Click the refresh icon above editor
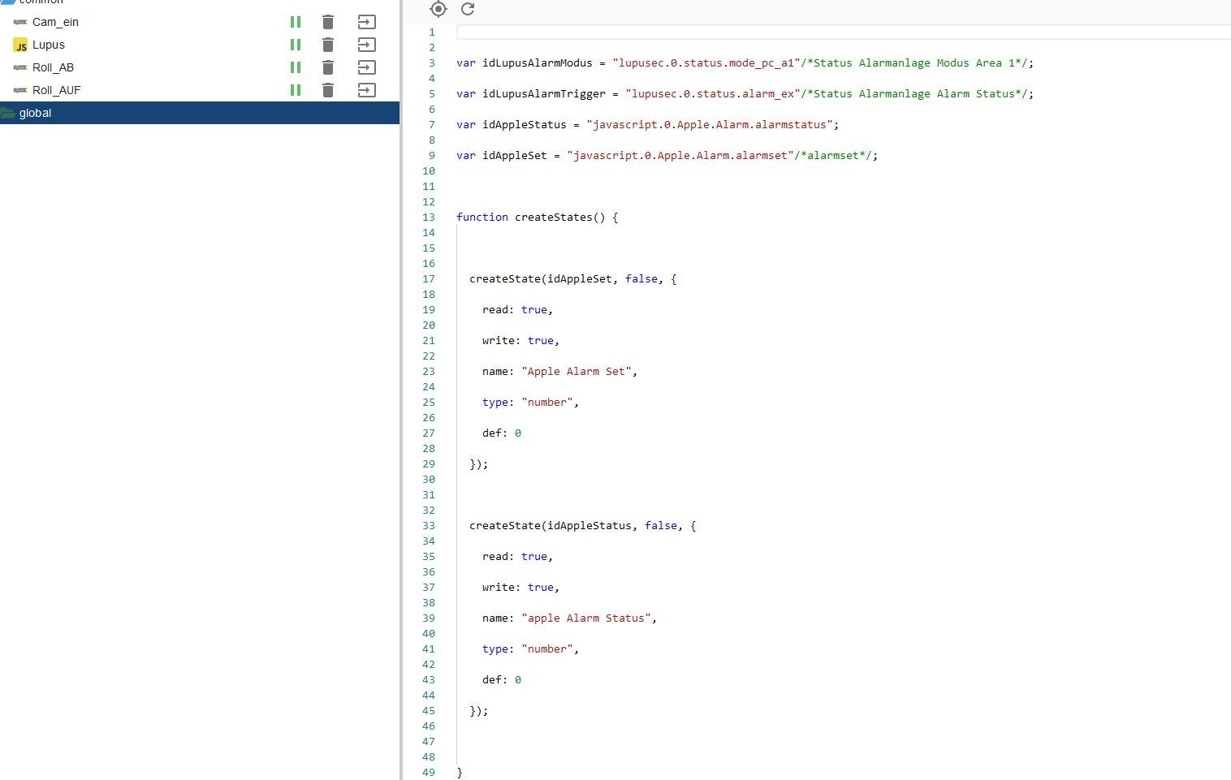 (x=468, y=9)
